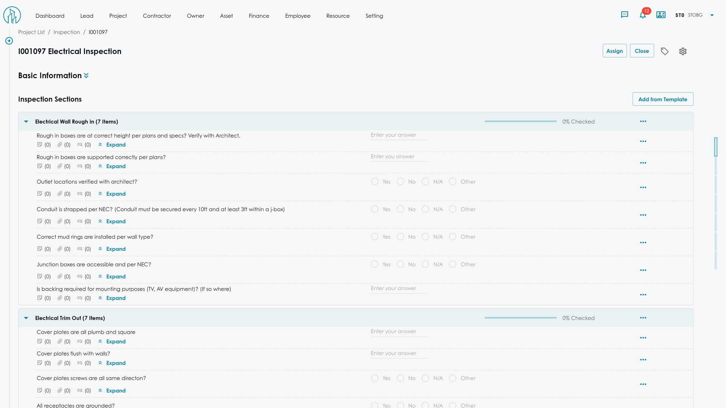726x408 pixels.
Task: Select Yes for Outlet locations verified
Action: point(375,182)
